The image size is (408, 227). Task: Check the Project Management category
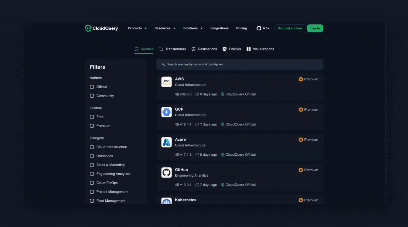click(92, 192)
